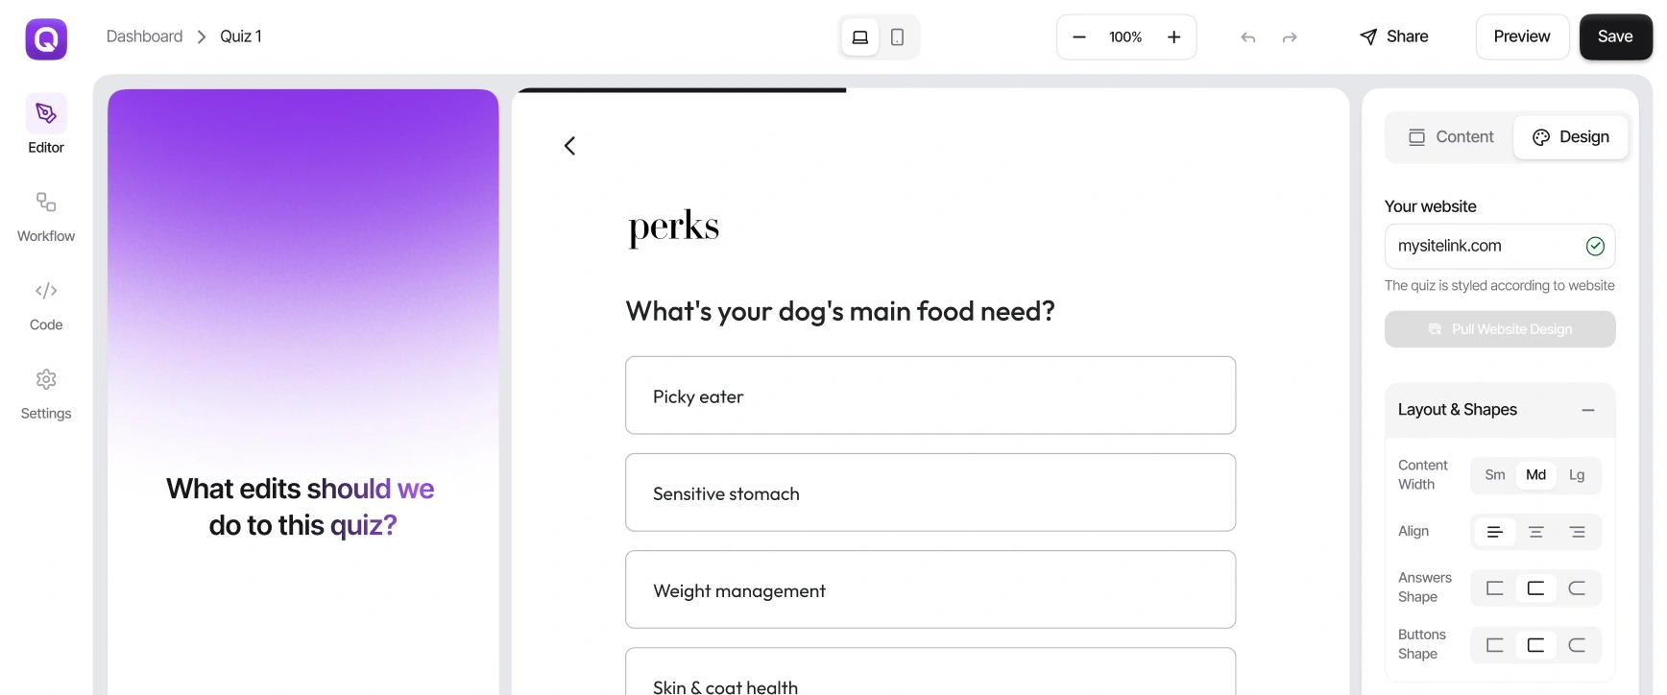Screen dimensions: 1667x695
Task: Switch to mobile preview mode
Action: coord(898,37)
